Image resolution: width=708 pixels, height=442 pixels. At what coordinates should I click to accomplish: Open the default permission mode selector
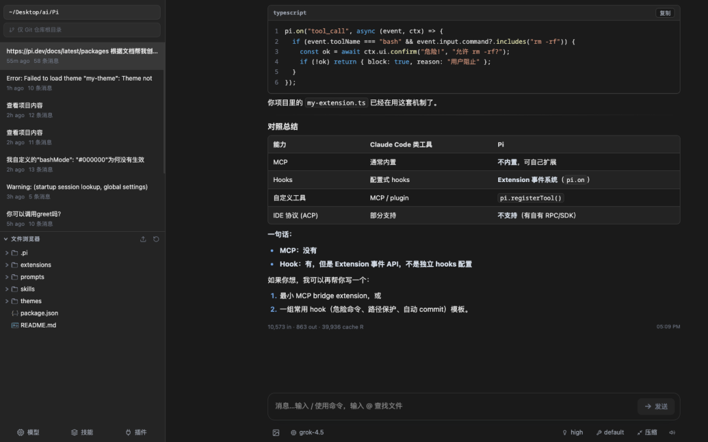pyautogui.click(x=610, y=433)
